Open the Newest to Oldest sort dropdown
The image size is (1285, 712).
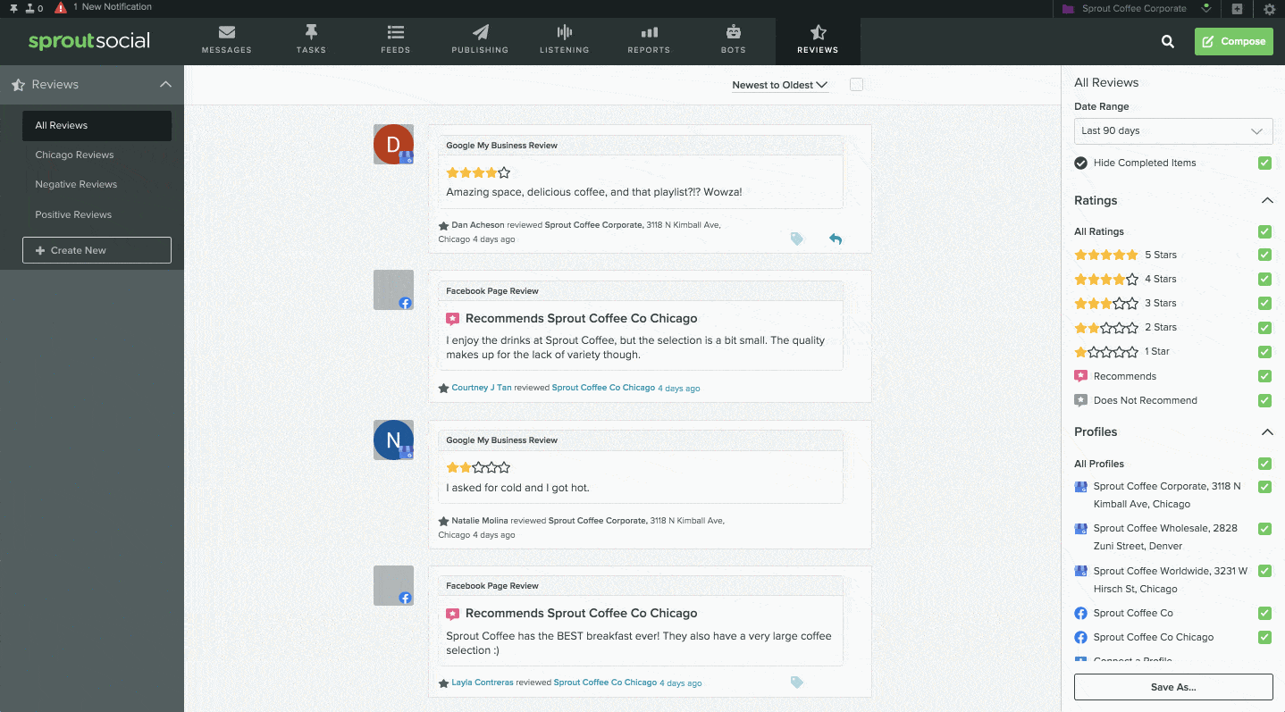point(779,84)
